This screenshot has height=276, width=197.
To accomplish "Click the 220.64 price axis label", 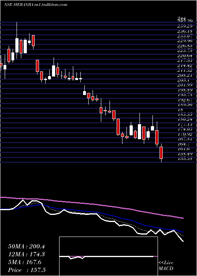I will pos(184,56).
